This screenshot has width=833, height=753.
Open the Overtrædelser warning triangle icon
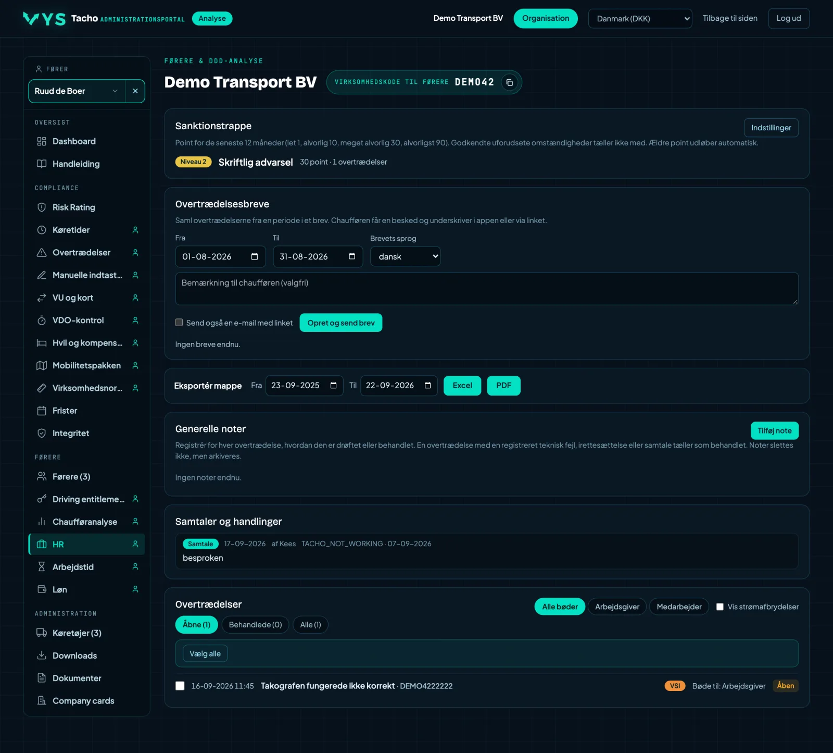pyautogui.click(x=42, y=253)
